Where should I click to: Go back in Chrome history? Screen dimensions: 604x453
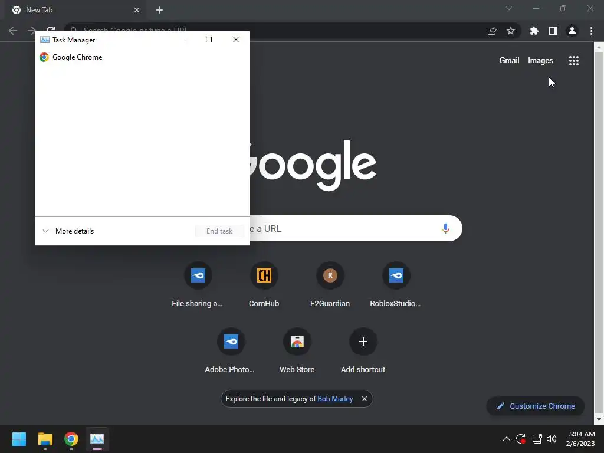13,31
